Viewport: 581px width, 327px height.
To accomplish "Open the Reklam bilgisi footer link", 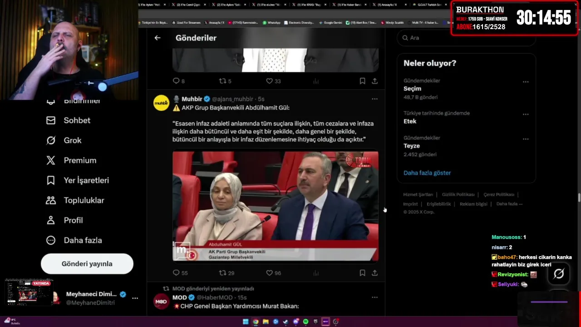I will point(473,204).
